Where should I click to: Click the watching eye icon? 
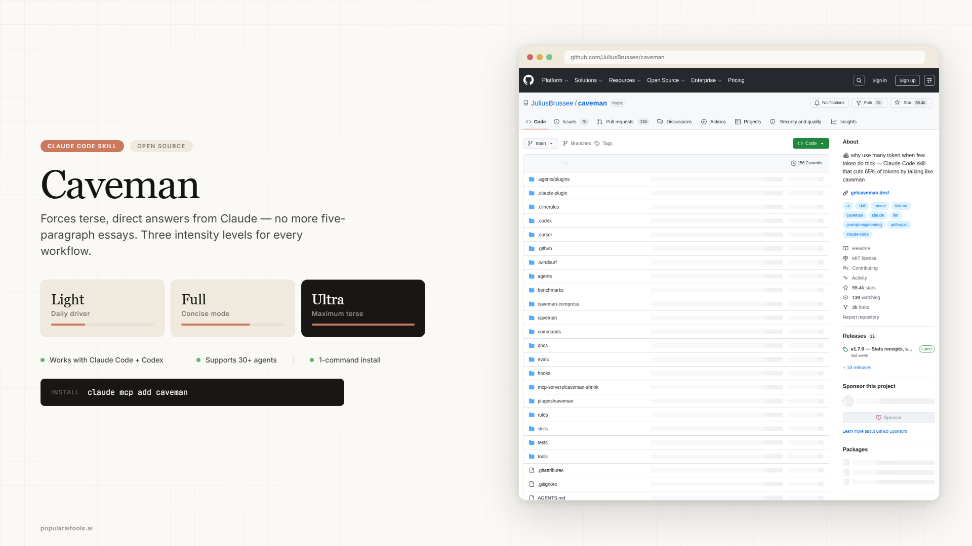click(845, 298)
